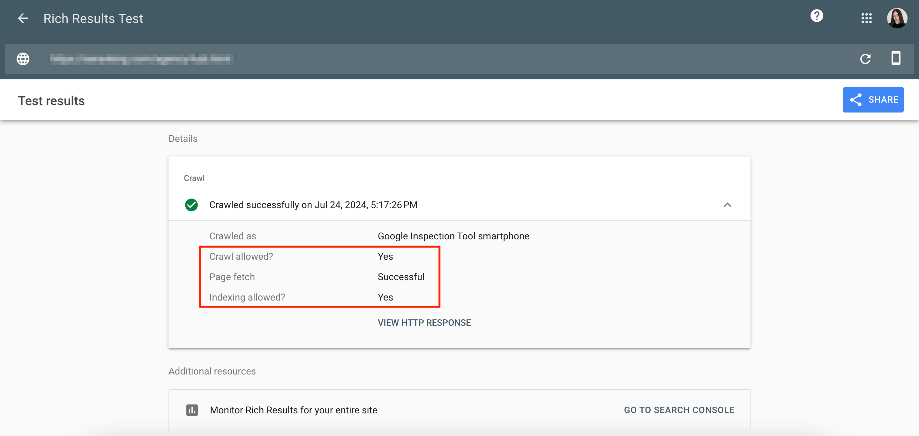Screen dimensions: 919x436
Task: Click the Crawled successfully row
Action: coord(313,205)
